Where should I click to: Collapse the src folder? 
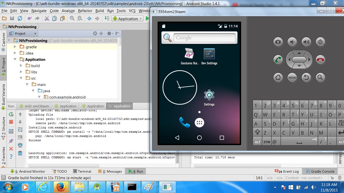[x=21, y=78]
